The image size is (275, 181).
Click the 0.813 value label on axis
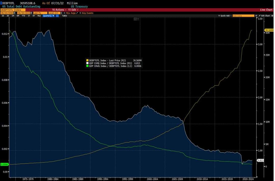click(x=260, y=160)
